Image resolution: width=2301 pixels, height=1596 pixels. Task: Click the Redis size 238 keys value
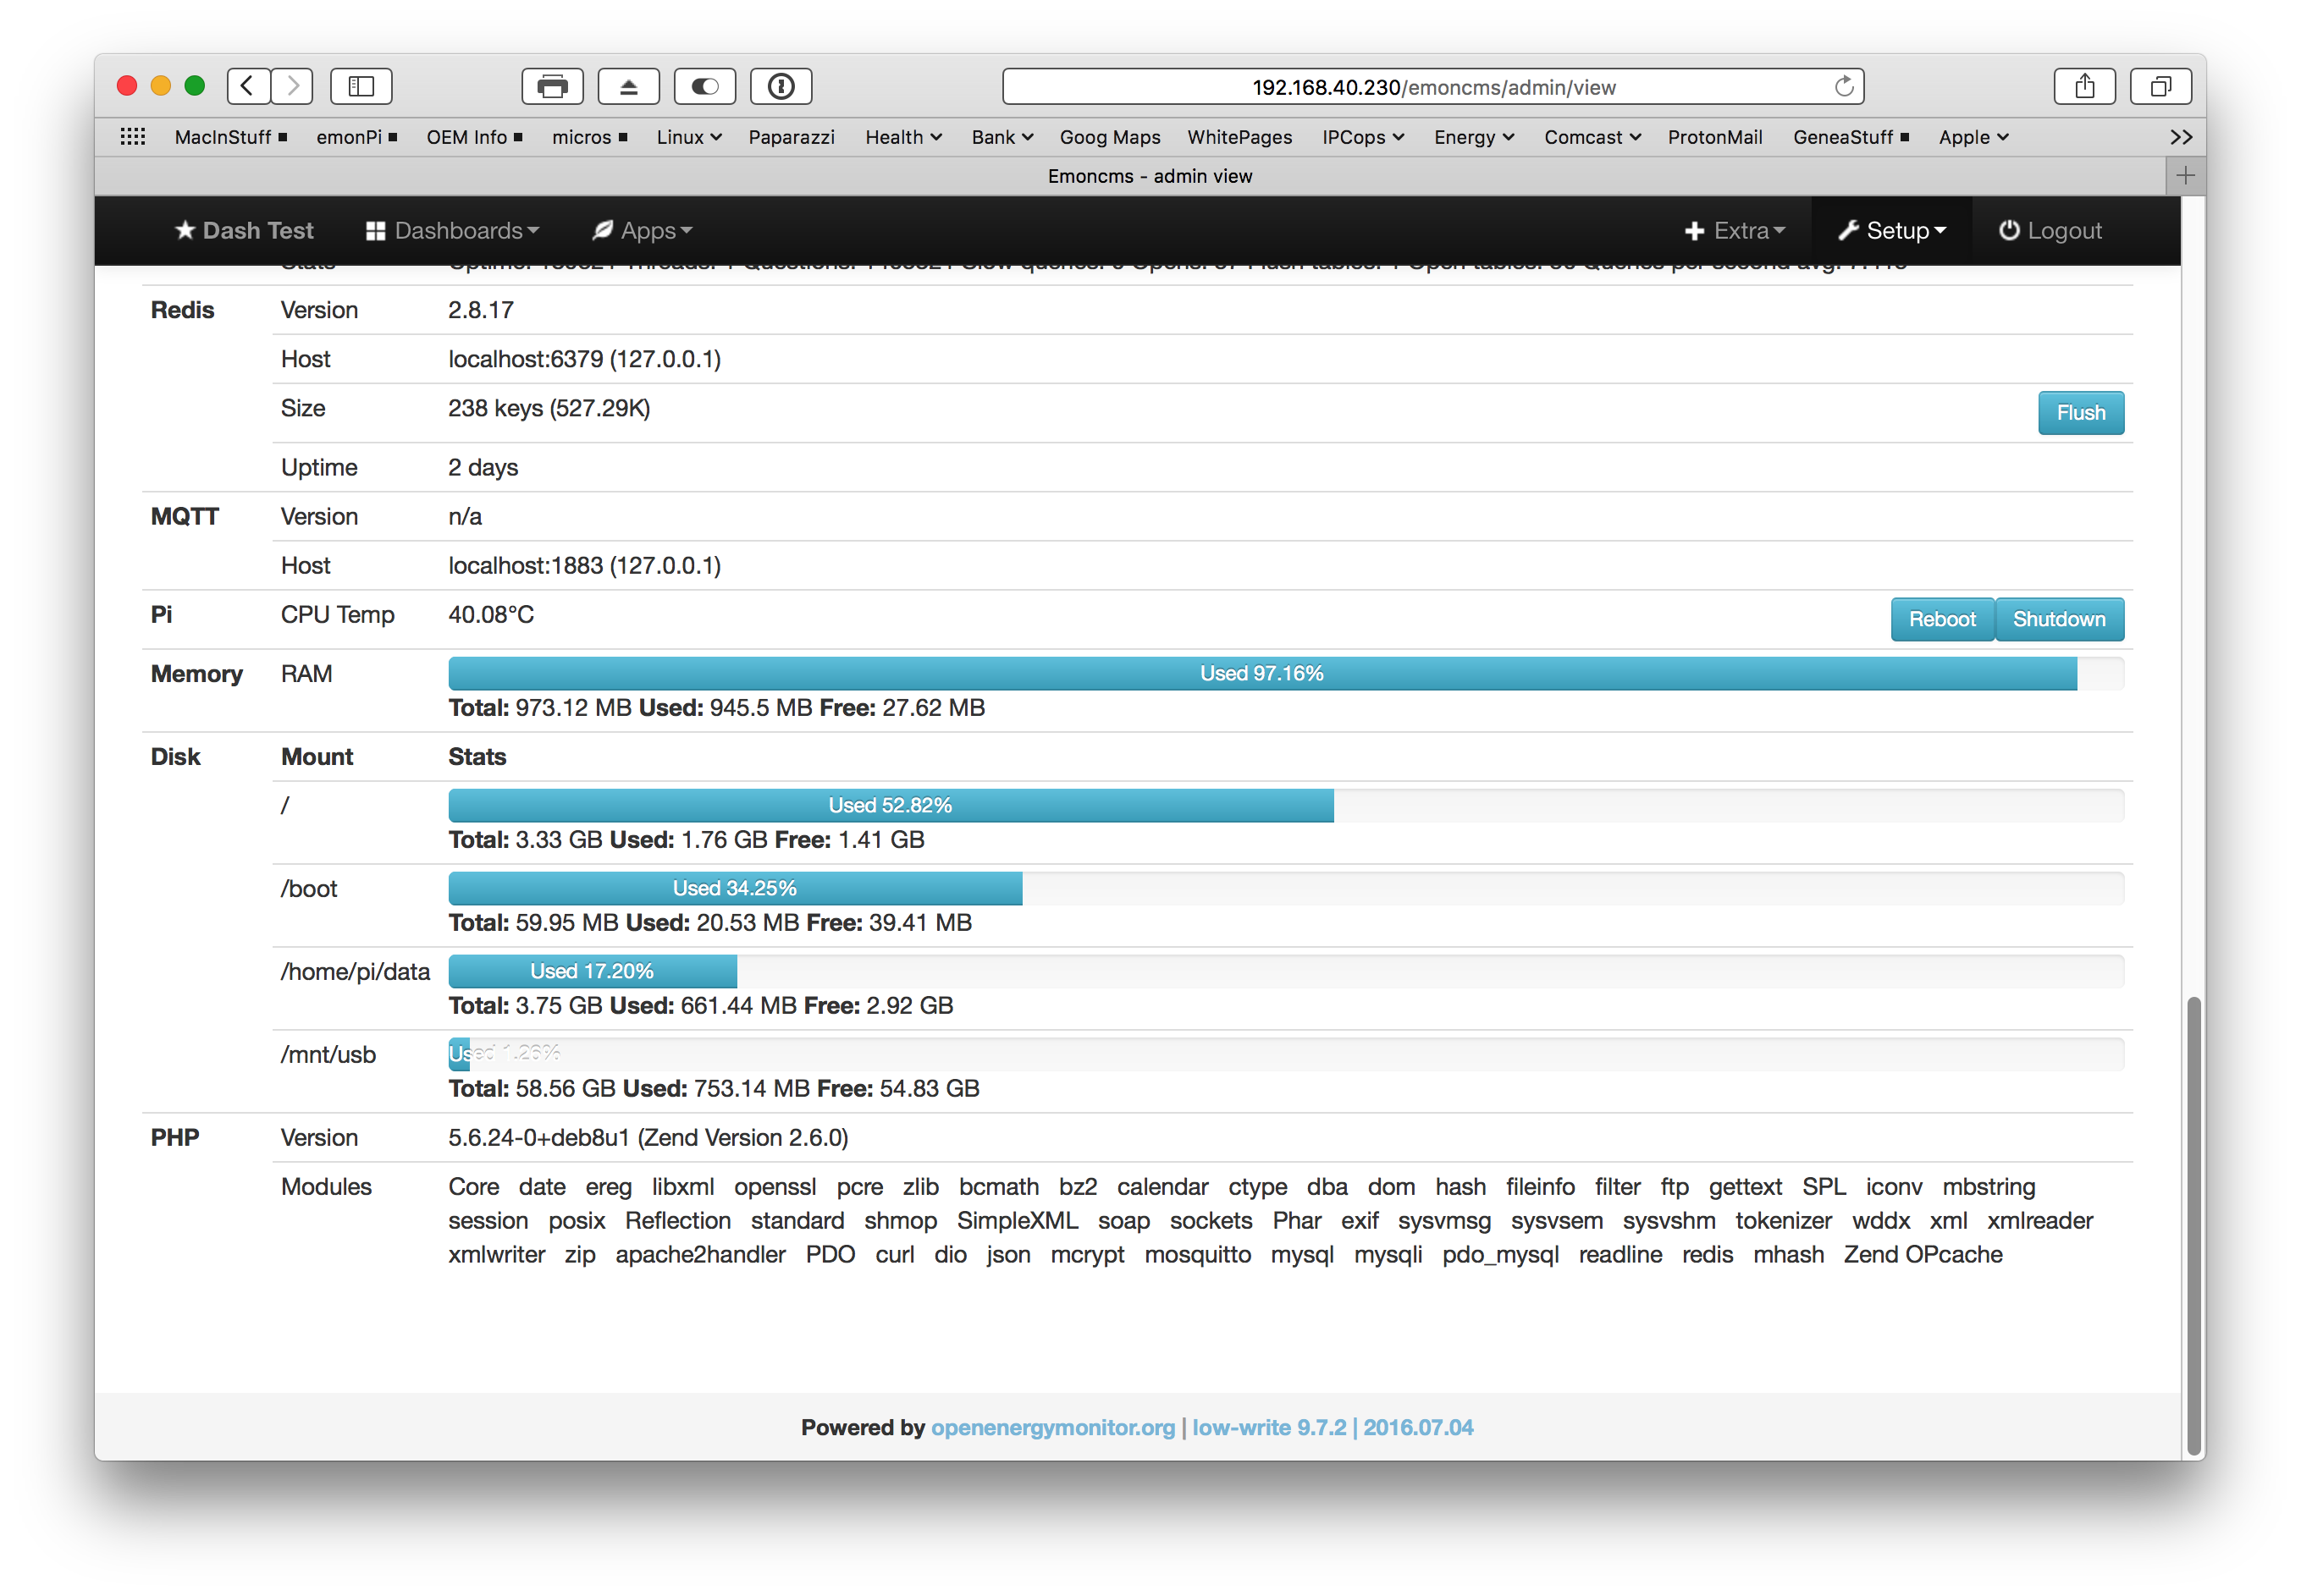click(x=549, y=409)
